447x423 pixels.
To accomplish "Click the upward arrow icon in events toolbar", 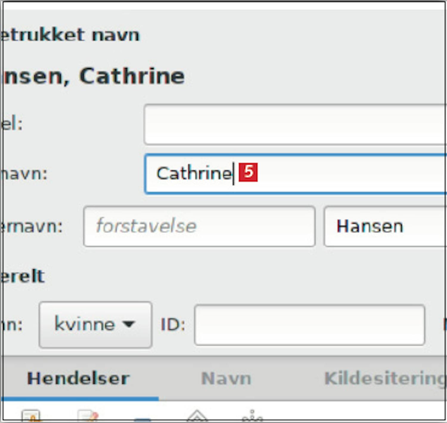I will 197,416.
